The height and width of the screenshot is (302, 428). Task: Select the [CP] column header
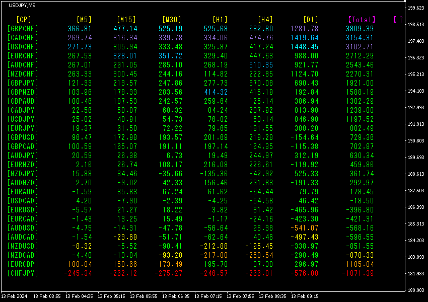coord(24,19)
